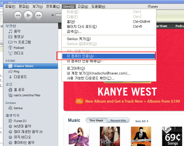Open the 고급(A) menu

click(x=83, y=7)
